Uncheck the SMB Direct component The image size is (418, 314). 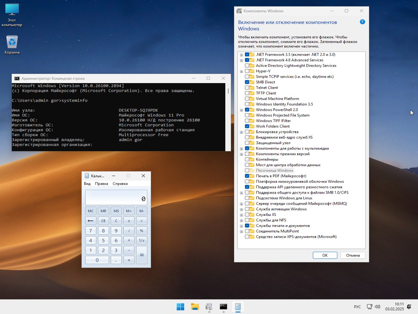click(247, 82)
